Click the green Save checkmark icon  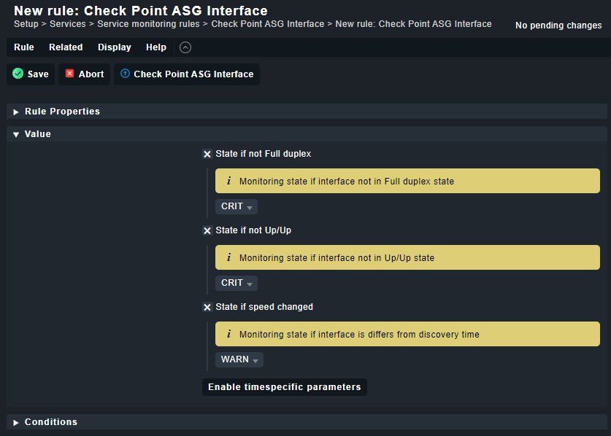coord(18,74)
